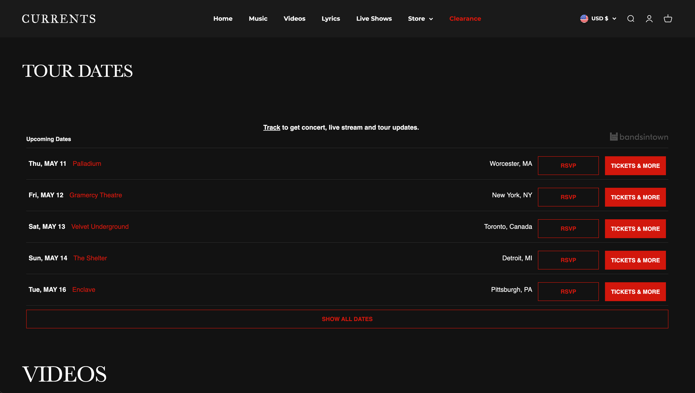Screen dimensions: 695x393
Task: Open The Shelter venue link
Action: coord(90,258)
